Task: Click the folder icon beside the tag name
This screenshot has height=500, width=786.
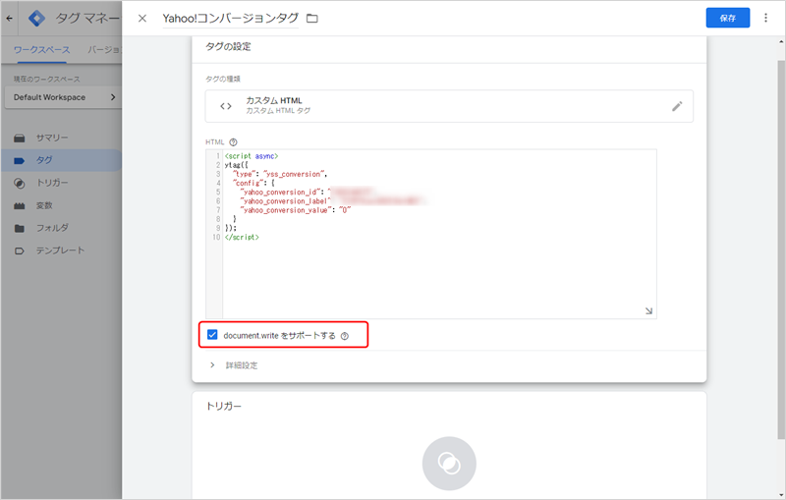Action: (x=312, y=19)
